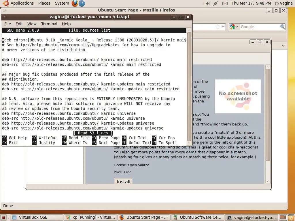Click the Google search field in Firefox
Image resolution: width=295 pixels, height=221 pixels.
260,27
